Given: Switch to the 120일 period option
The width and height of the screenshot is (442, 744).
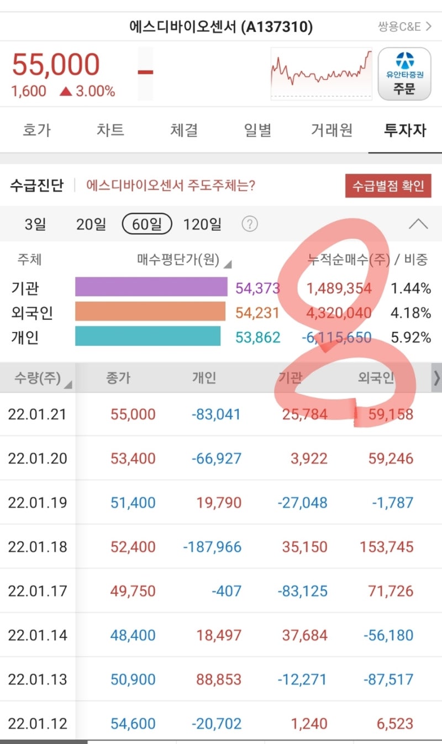Looking at the screenshot, I should click(203, 224).
